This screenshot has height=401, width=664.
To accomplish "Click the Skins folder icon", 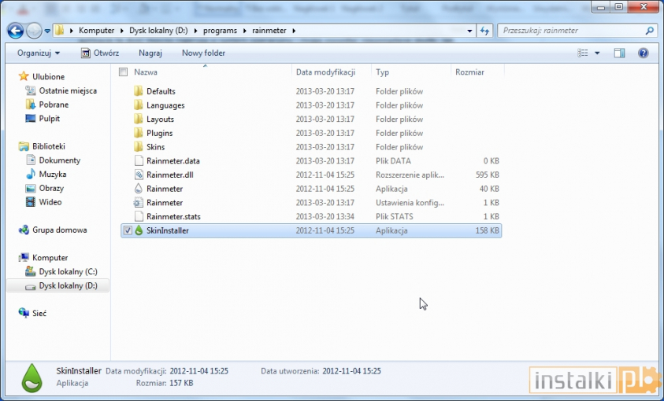I will [x=139, y=147].
